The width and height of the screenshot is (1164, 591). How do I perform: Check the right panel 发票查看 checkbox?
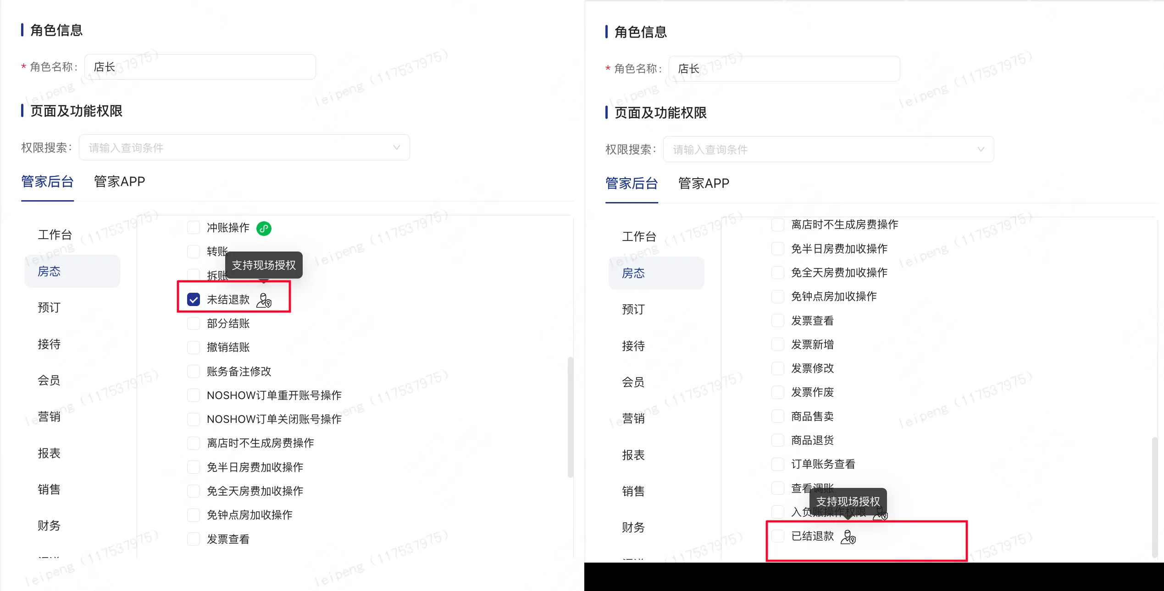pos(778,321)
